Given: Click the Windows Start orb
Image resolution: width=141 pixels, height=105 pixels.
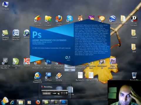Looking at the screenshot, I should tap(5, 101).
